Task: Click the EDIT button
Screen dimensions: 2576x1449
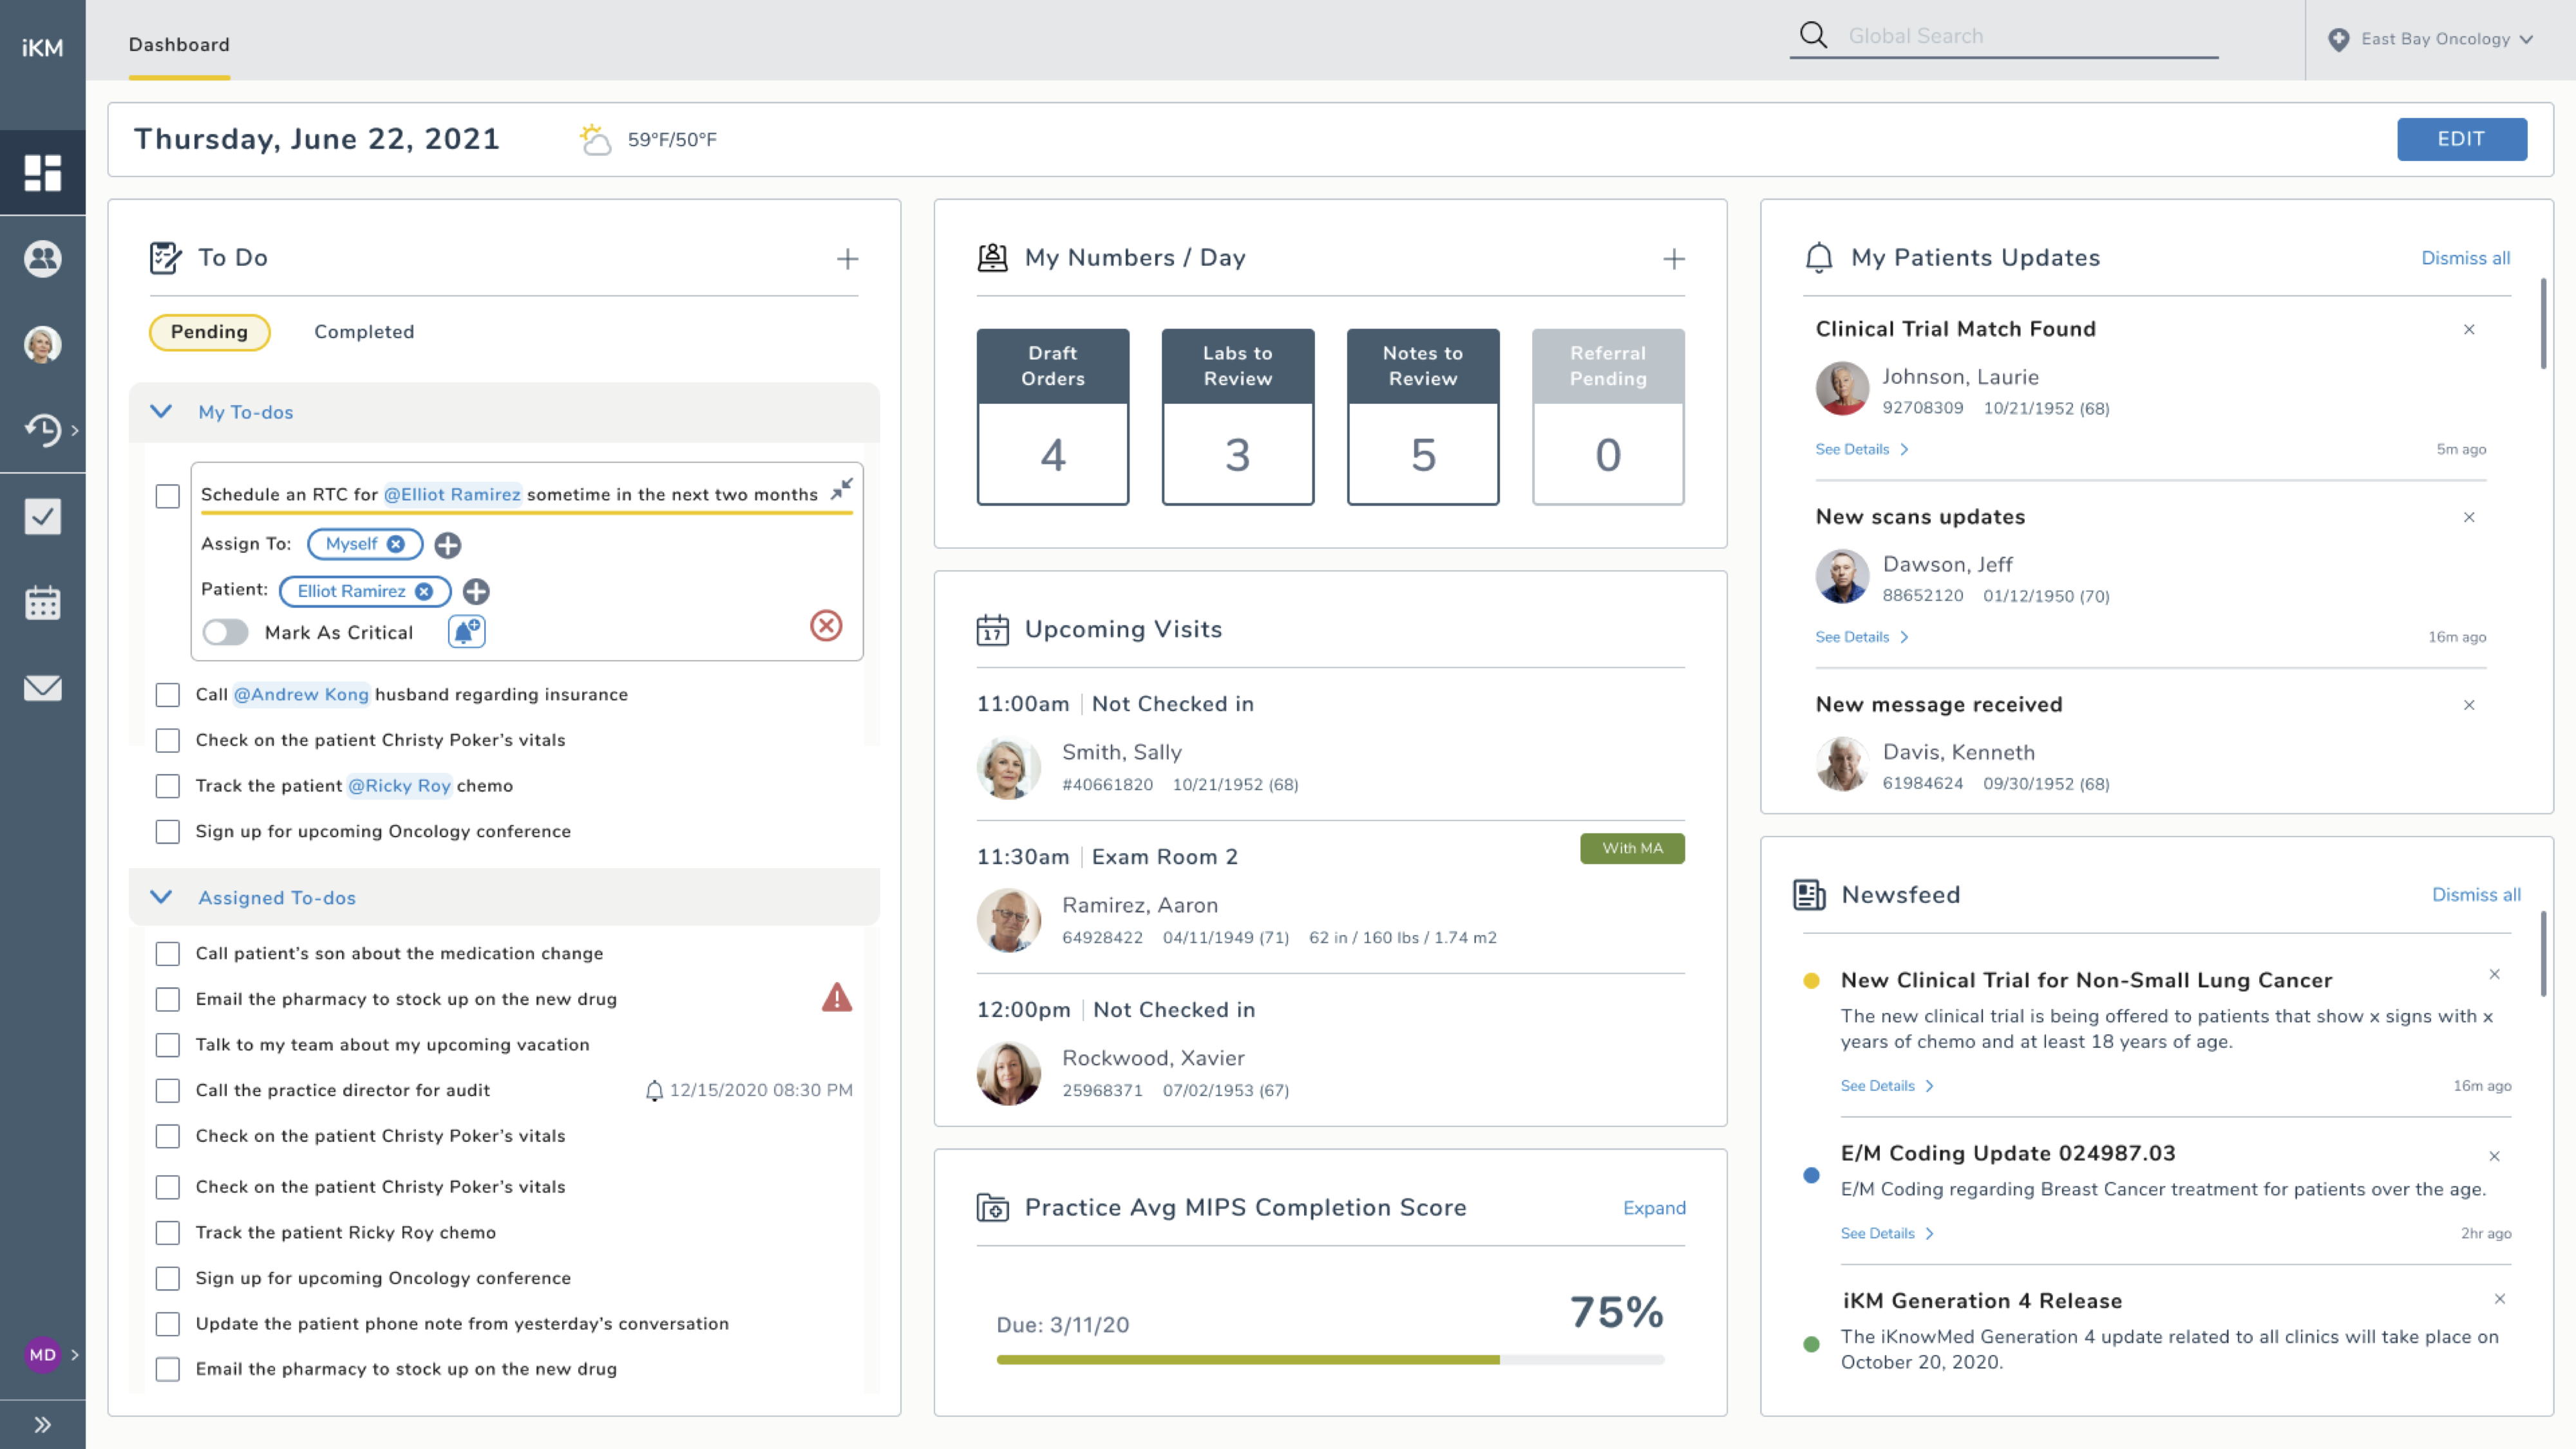Action: [x=2461, y=139]
